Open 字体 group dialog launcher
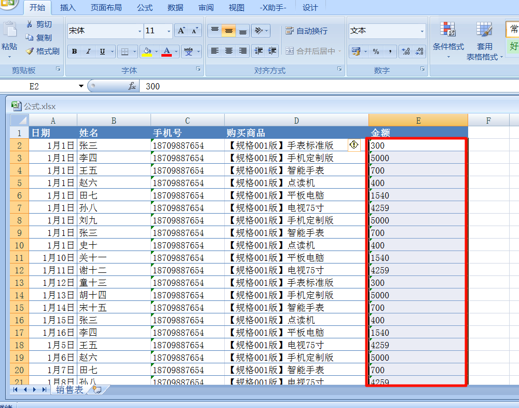 [x=198, y=69]
